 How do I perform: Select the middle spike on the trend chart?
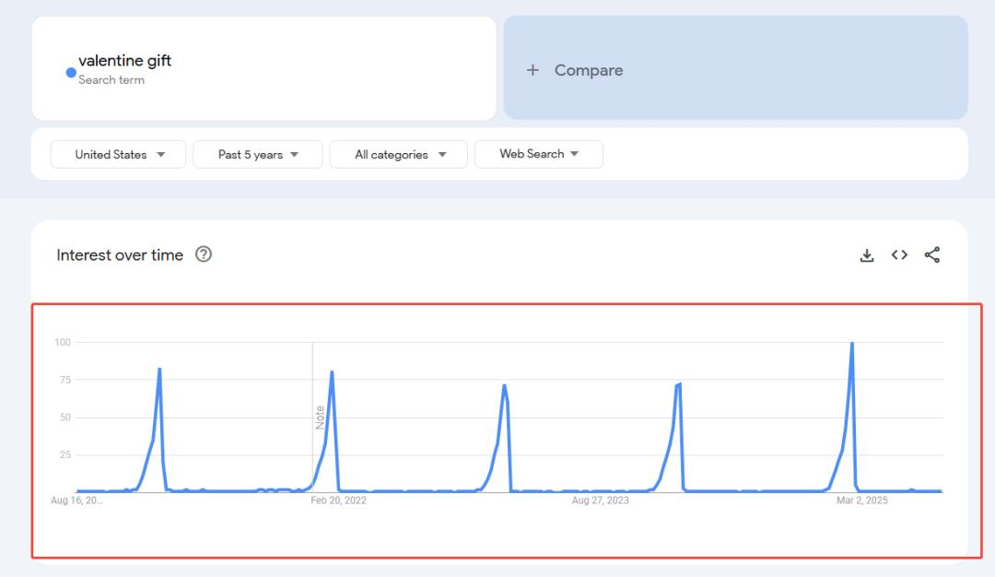pyautogui.click(x=504, y=386)
